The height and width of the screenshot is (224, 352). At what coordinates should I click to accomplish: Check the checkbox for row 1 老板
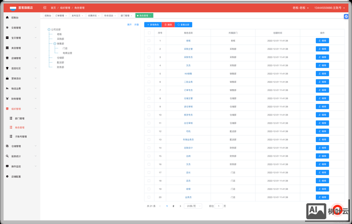[149, 41]
